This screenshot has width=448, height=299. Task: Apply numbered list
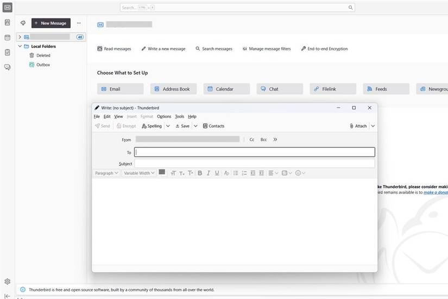coord(244,173)
